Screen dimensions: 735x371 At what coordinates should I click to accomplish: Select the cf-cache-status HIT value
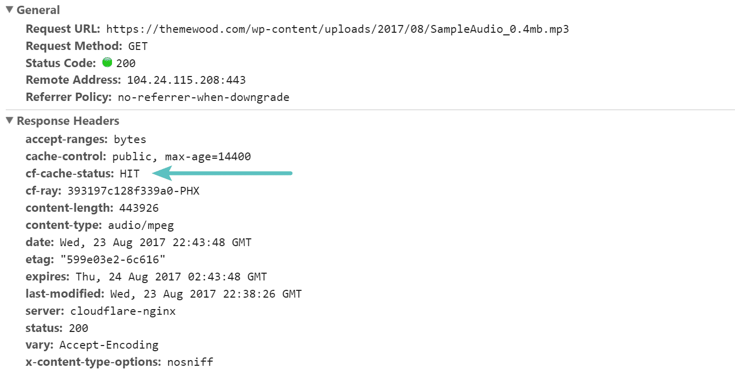click(x=130, y=173)
